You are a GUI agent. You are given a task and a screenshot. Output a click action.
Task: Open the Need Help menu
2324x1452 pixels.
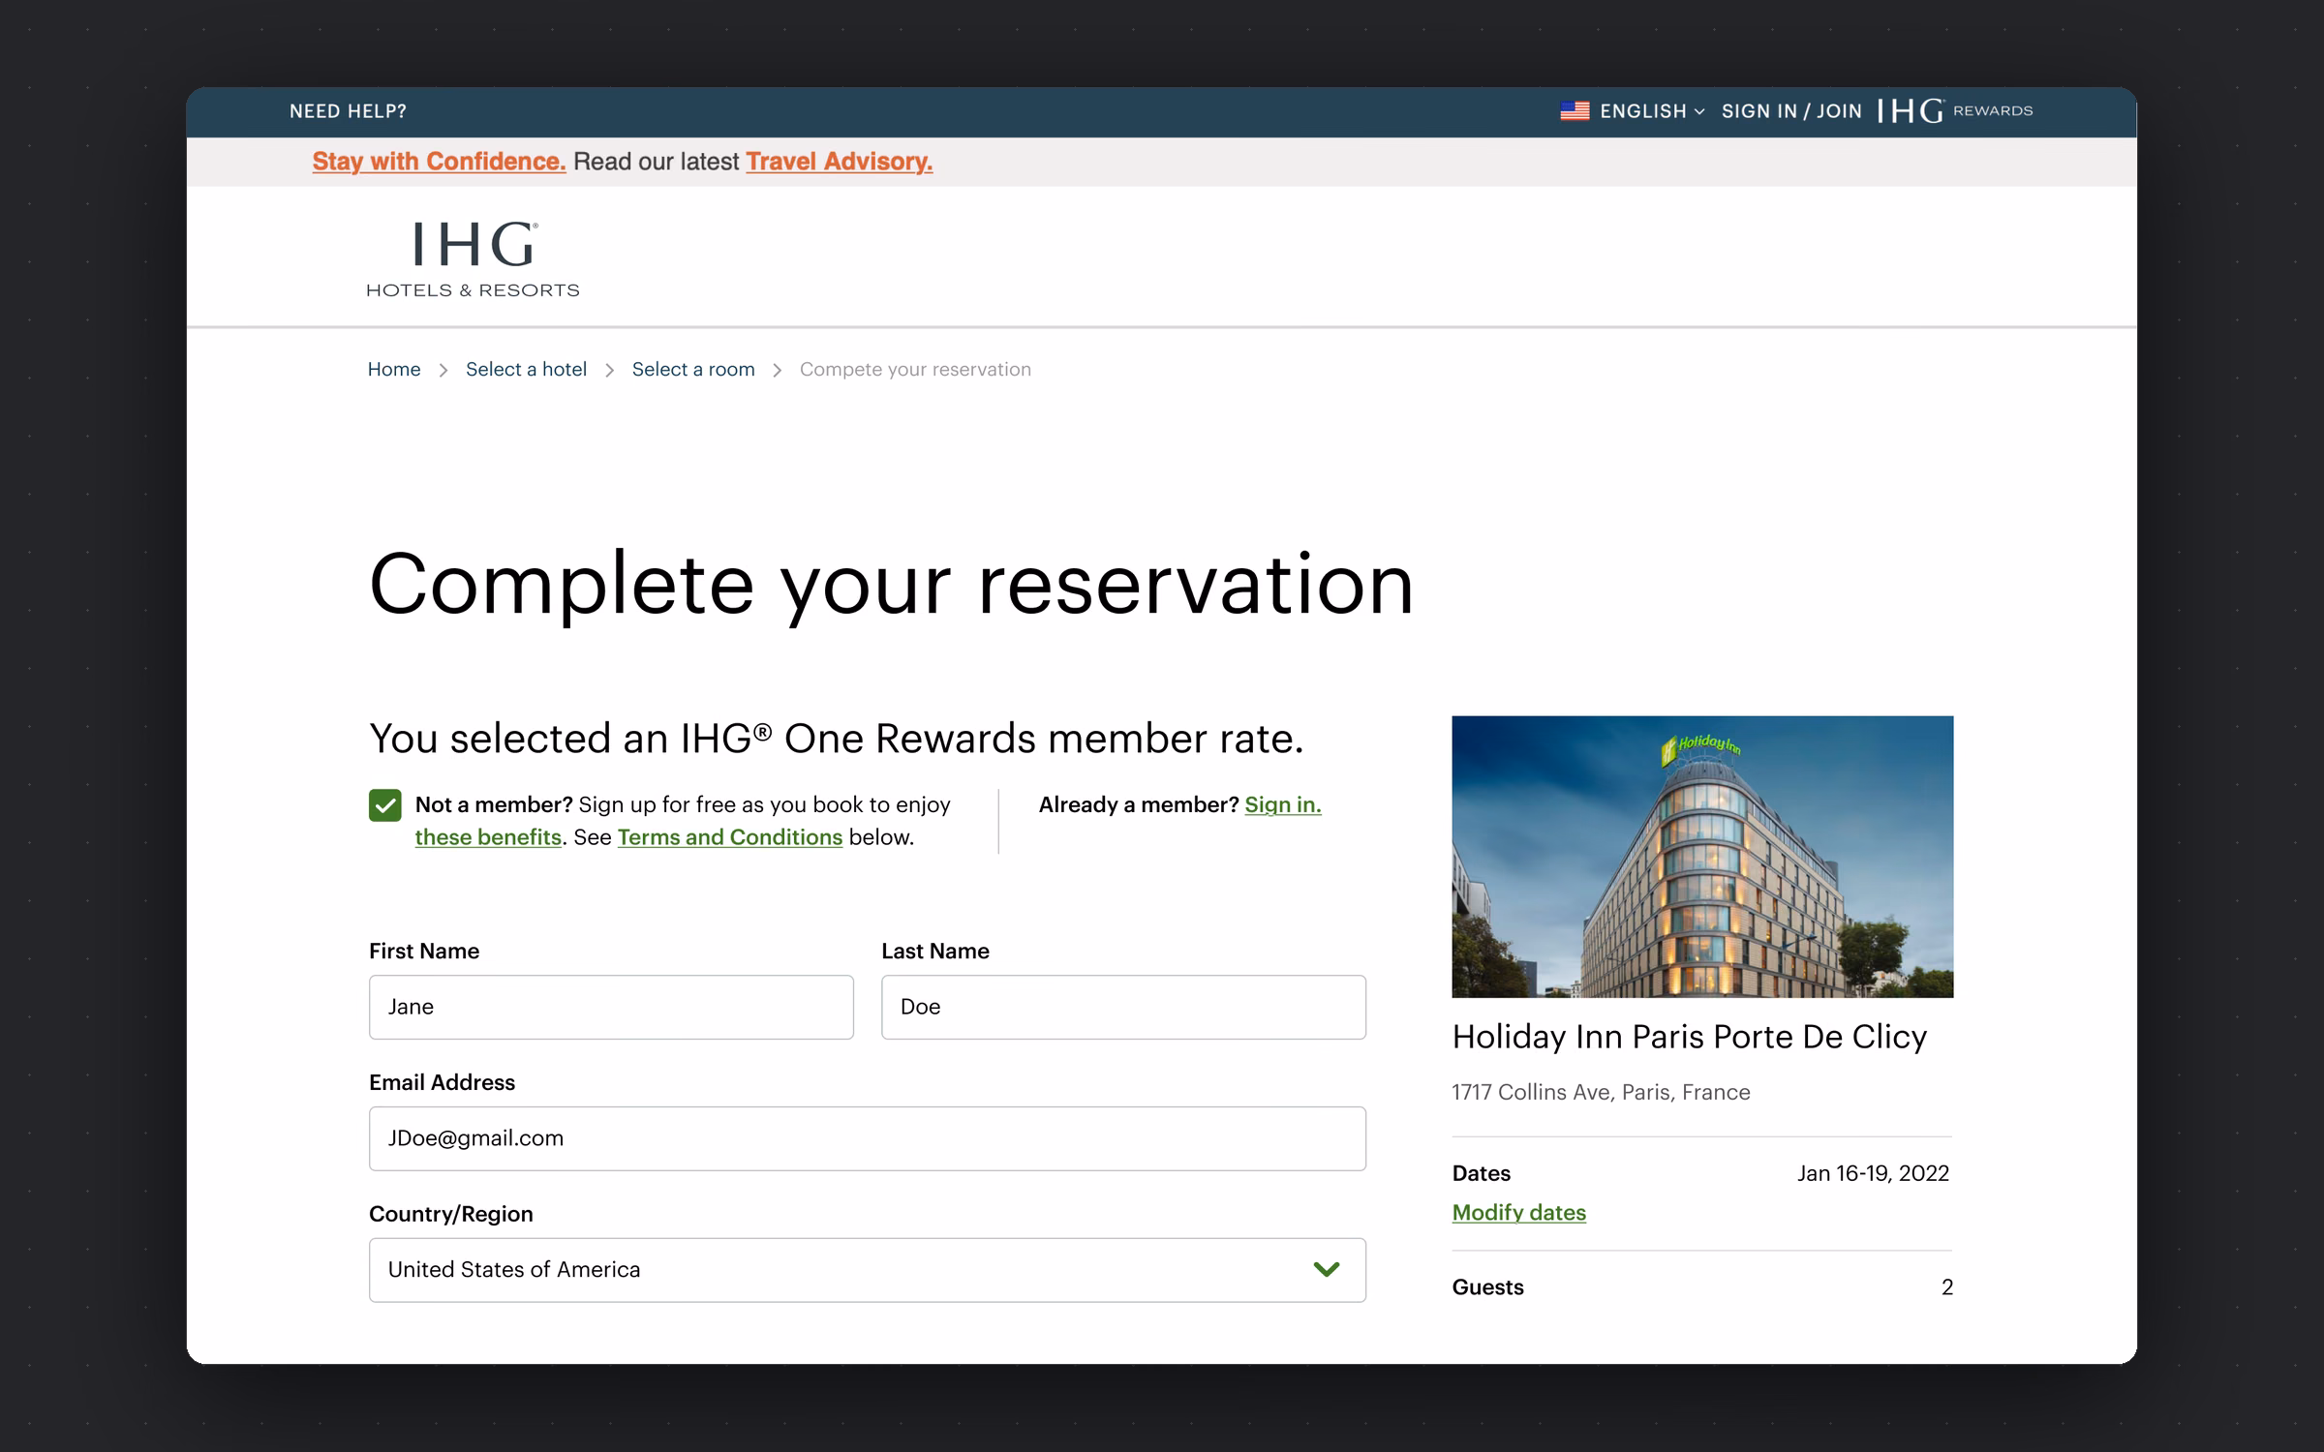(348, 111)
